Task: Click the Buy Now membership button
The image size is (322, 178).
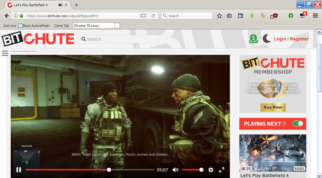Action: click(x=273, y=107)
